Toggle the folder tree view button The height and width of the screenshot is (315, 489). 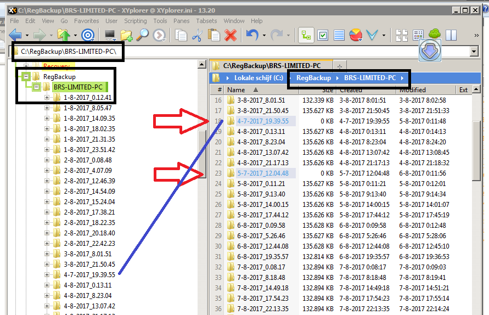point(306,35)
